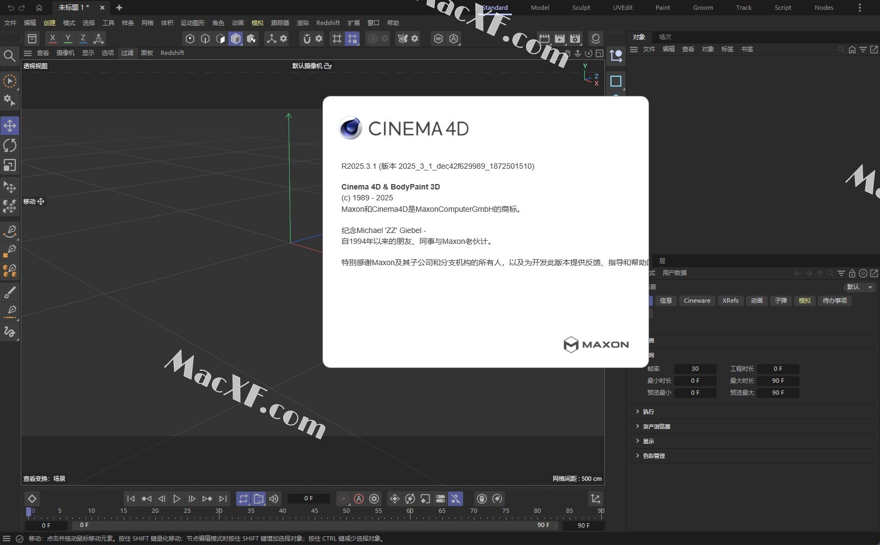Open the Redshift menu in main menu bar
This screenshot has height=545, width=880.
328,23
